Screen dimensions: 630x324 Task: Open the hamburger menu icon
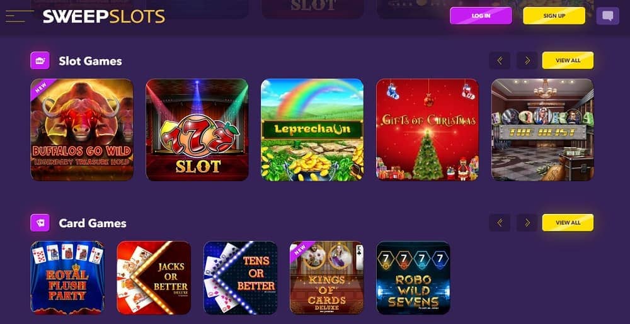pyautogui.click(x=20, y=16)
